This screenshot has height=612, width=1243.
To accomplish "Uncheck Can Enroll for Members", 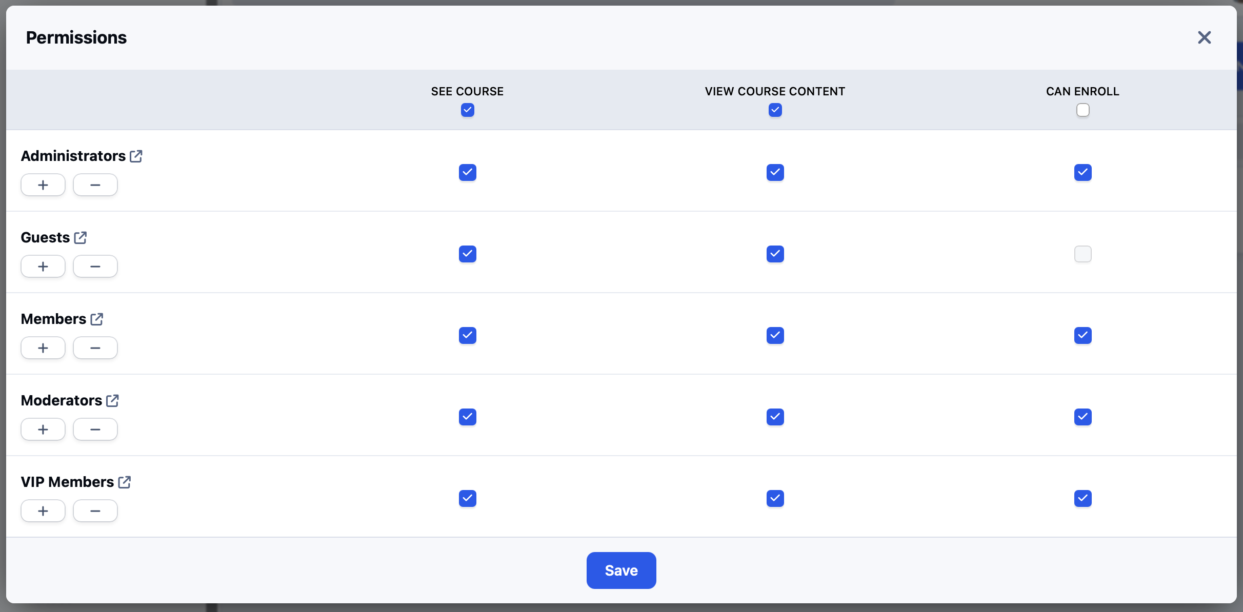I will coord(1083,336).
